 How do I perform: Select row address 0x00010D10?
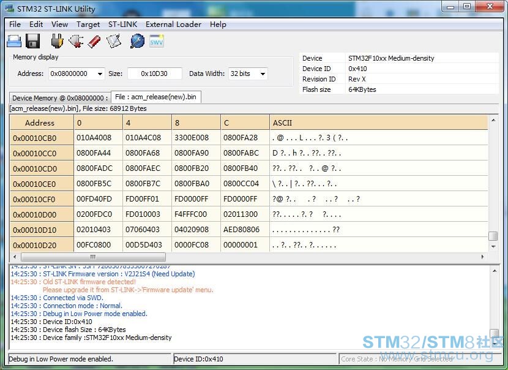[42, 230]
